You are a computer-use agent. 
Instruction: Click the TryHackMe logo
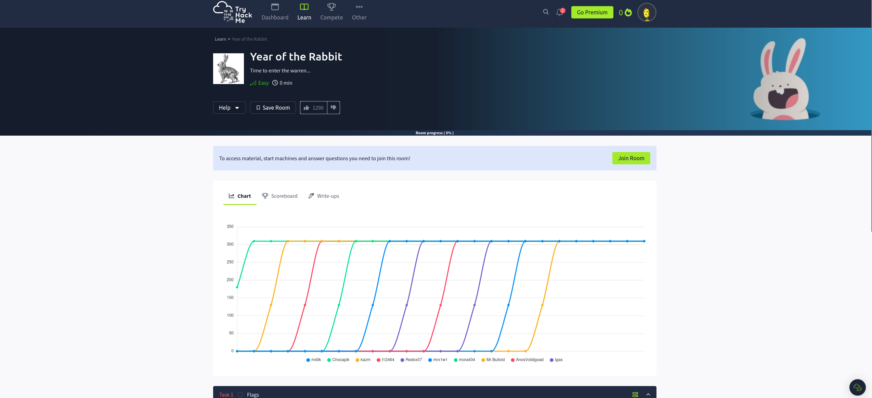pyautogui.click(x=233, y=13)
